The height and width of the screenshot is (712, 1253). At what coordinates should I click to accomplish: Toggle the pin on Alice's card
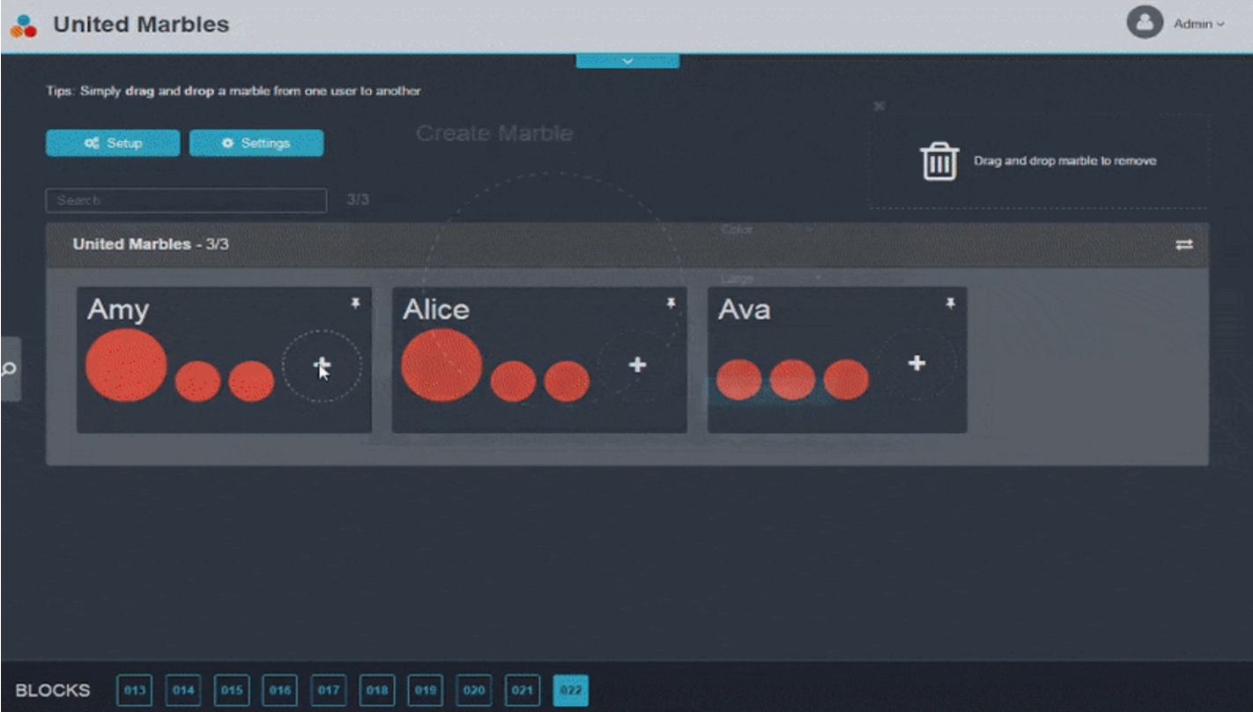pos(672,303)
